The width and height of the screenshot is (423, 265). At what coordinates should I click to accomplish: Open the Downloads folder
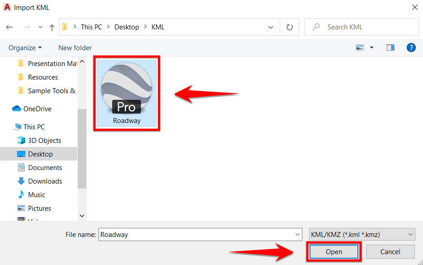coord(45,181)
